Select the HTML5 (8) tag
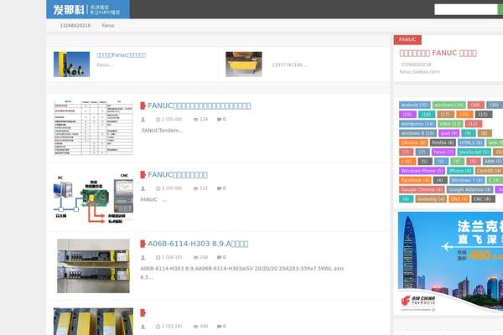 pos(471,142)
